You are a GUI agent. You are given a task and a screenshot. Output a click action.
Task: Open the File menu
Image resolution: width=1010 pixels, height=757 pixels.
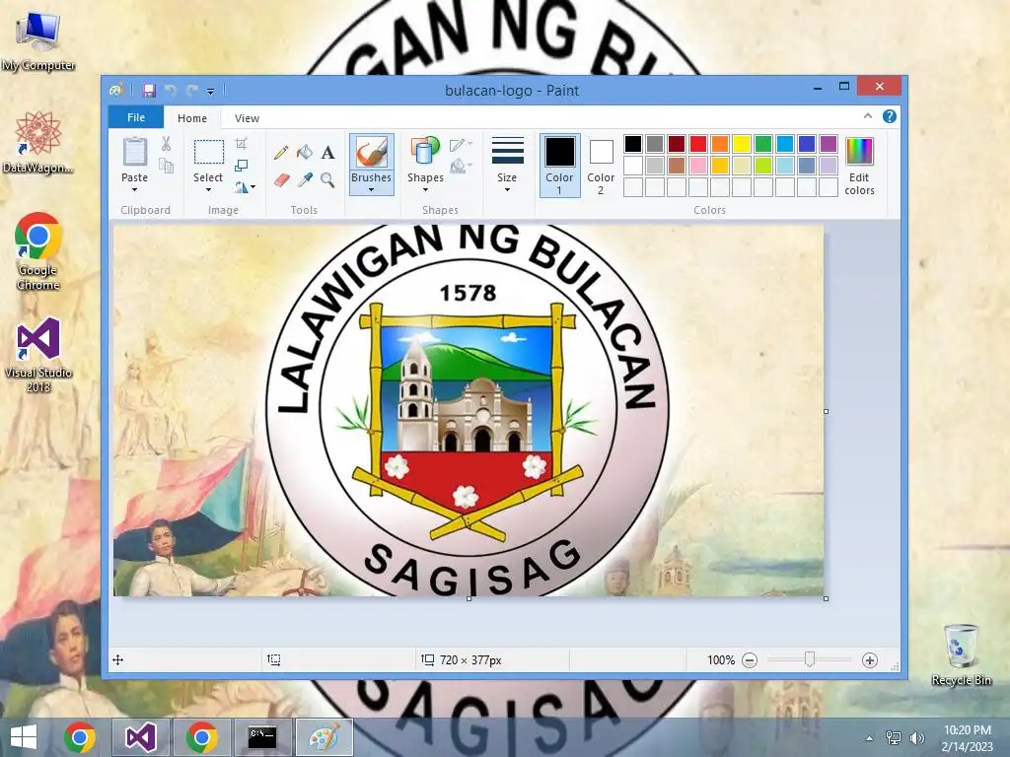(x=136, y=117)
